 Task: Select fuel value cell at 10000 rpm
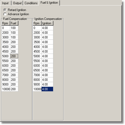tap(14, 89)
